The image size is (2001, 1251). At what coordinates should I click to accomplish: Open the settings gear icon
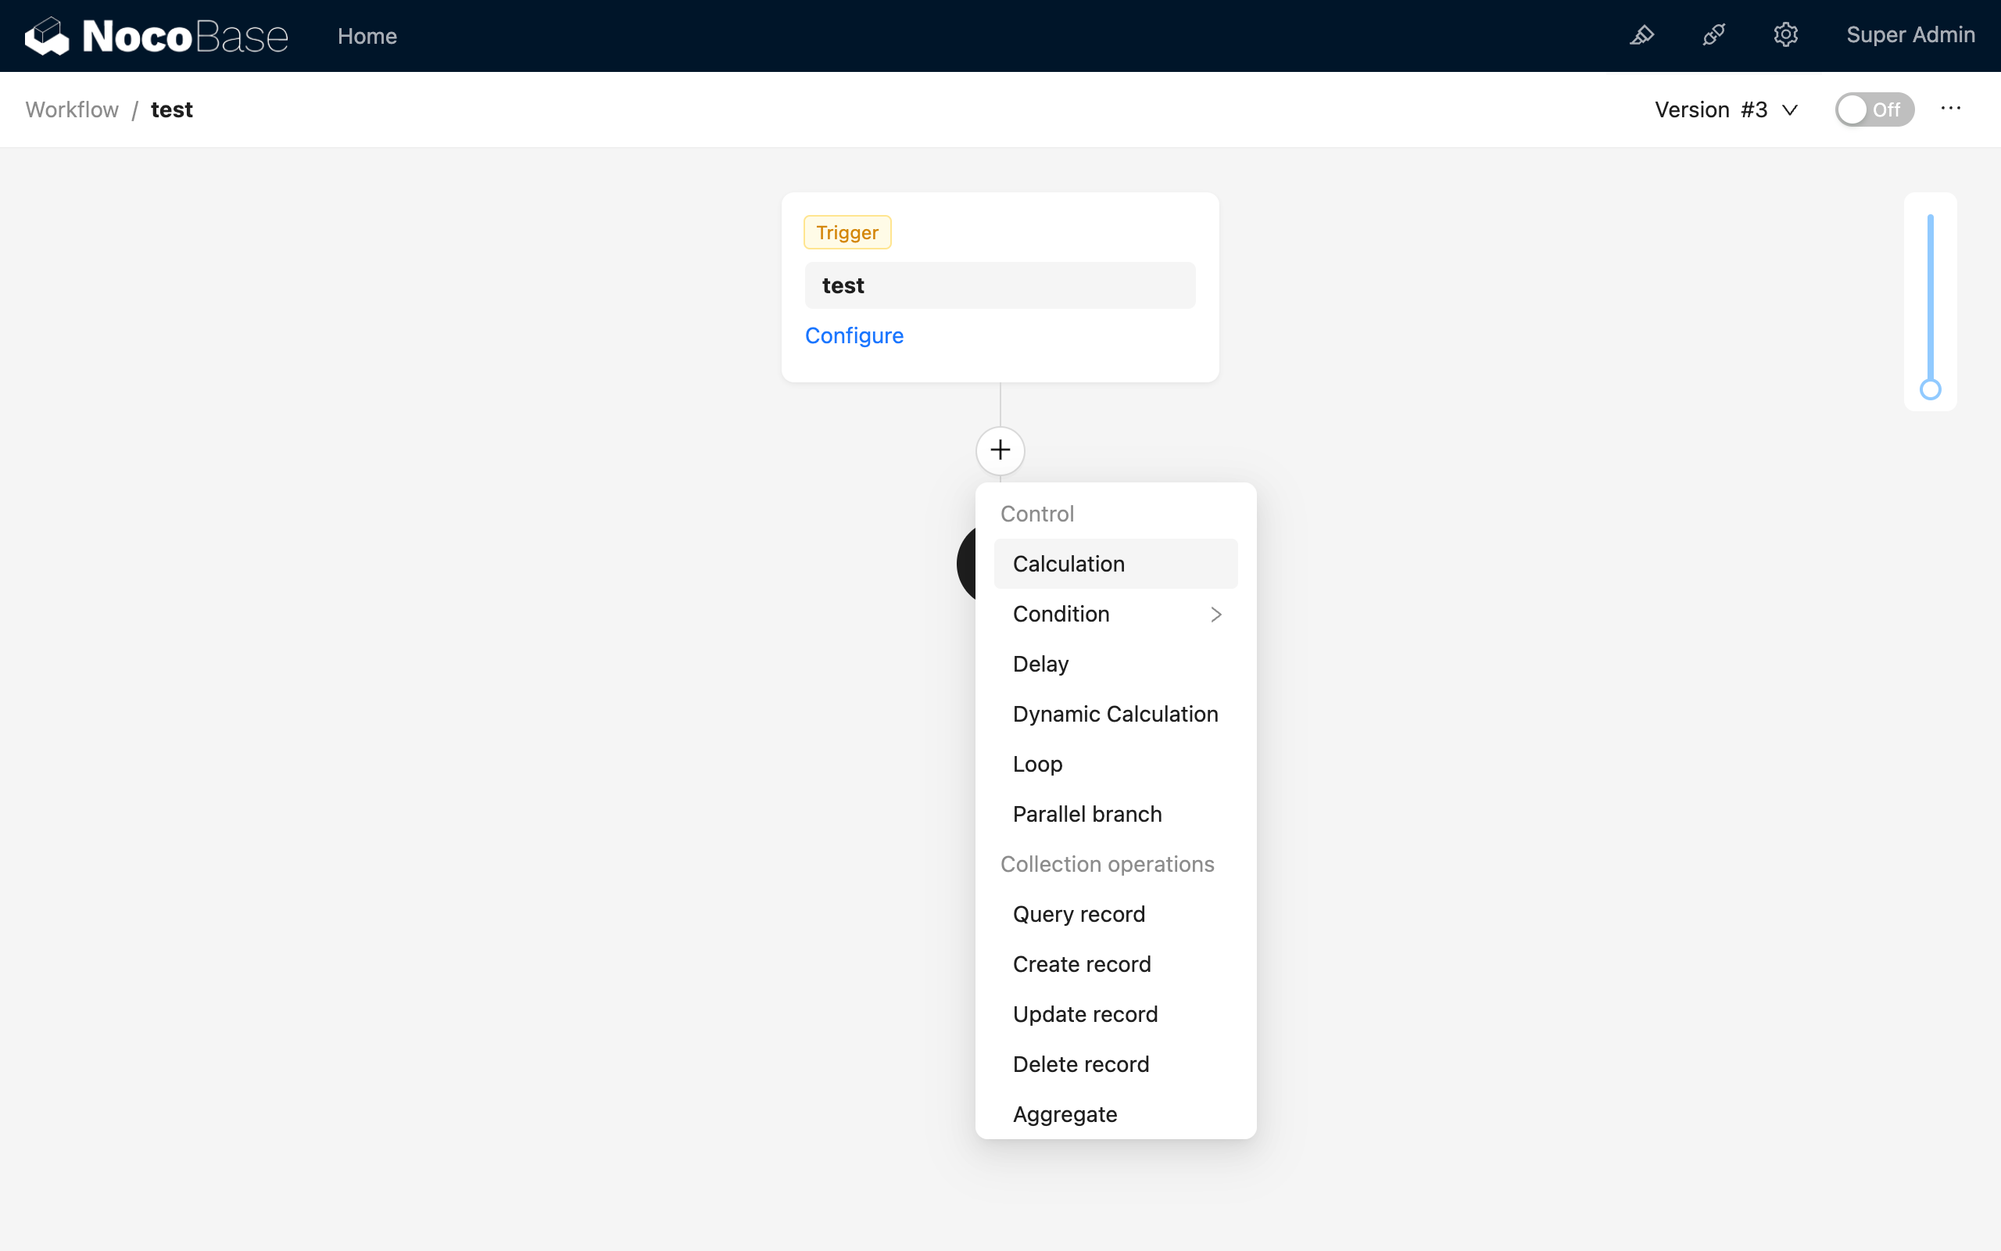[x=1786, y=36]
